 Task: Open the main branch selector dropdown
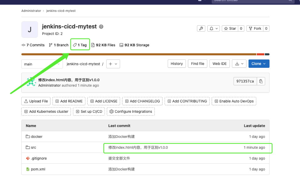[x=42, y=64]
